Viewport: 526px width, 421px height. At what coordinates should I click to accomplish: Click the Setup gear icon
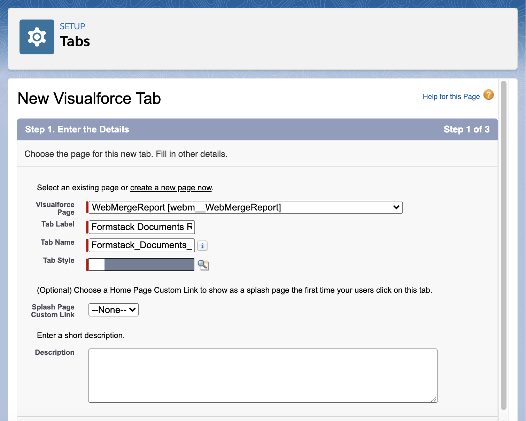[x=37, y=36]
